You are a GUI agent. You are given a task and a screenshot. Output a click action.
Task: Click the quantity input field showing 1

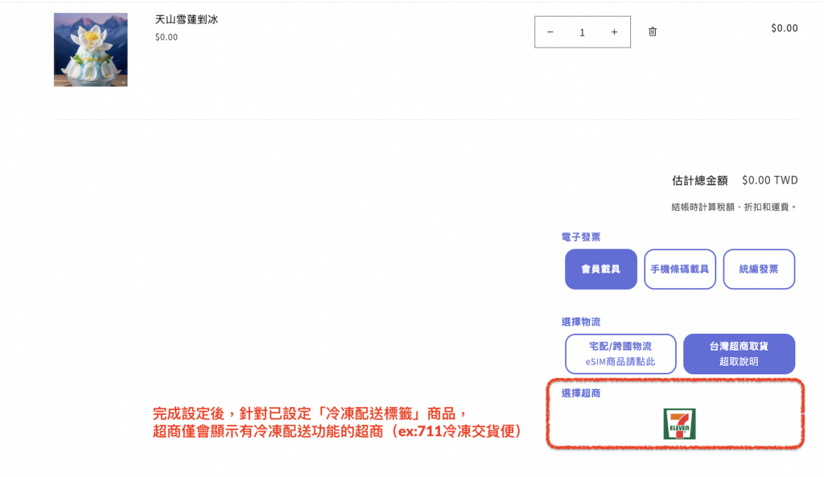[x=582, y=32]
